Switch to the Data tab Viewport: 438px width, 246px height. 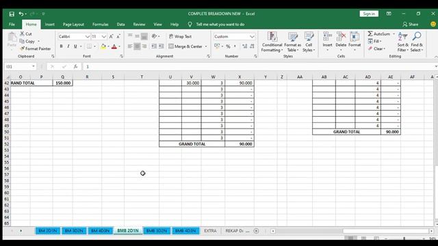[x=120, y=25]
